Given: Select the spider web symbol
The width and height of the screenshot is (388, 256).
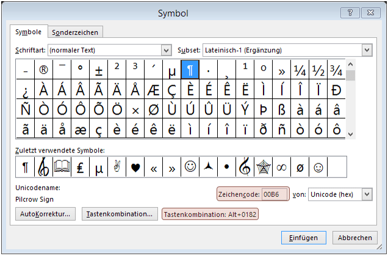Looking at the screenshot, I should 263,166.
